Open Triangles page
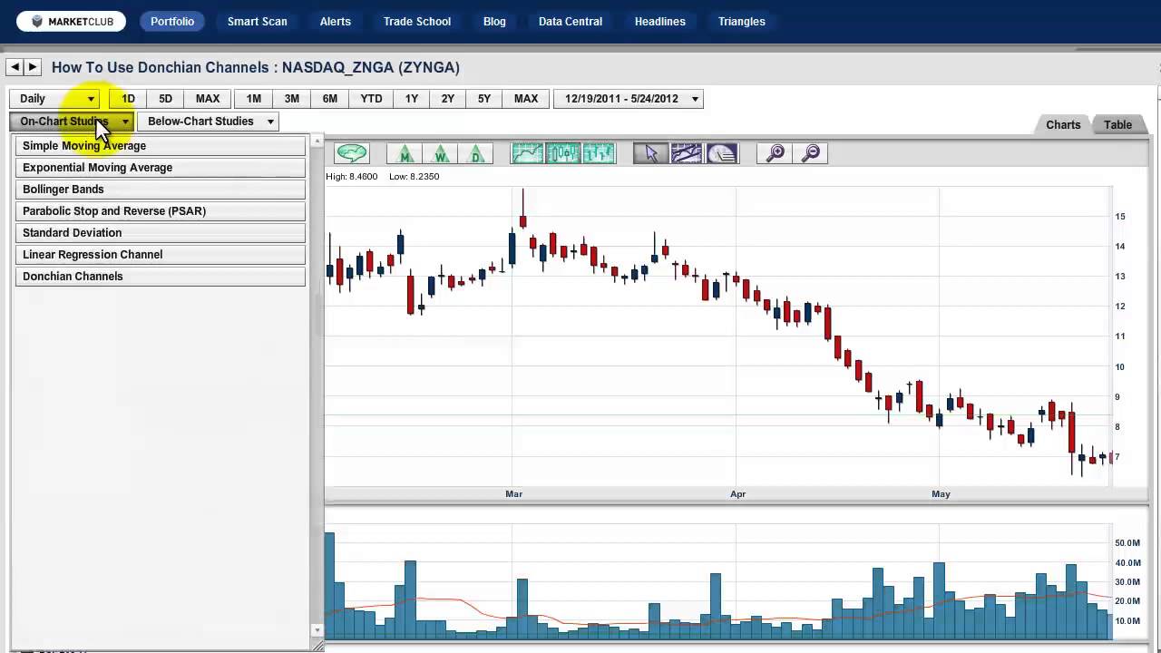This screenshot has width=1161, height=653. pos(742,22)
